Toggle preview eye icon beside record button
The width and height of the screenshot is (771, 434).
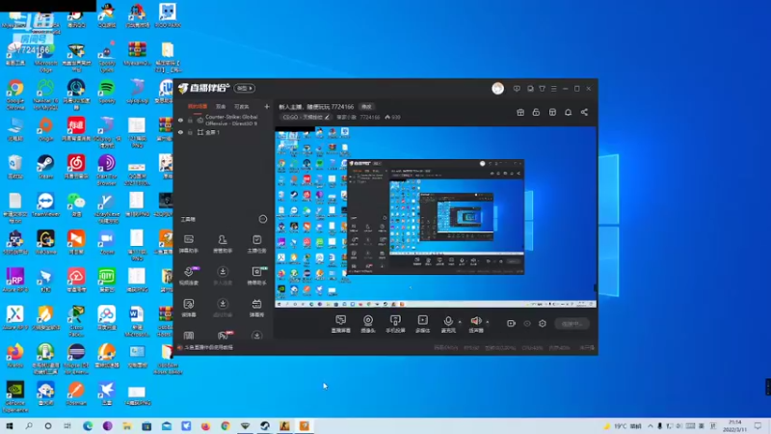pyautogui.click(x=527, y=323)
